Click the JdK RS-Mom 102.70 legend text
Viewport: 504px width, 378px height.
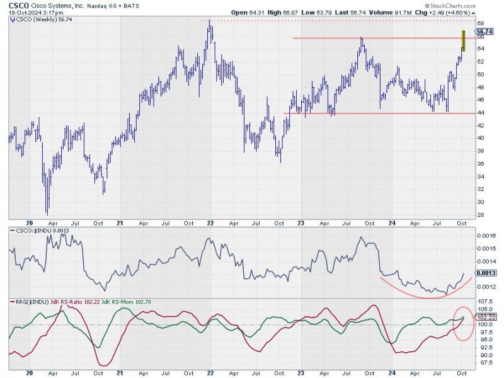[126, 302]
